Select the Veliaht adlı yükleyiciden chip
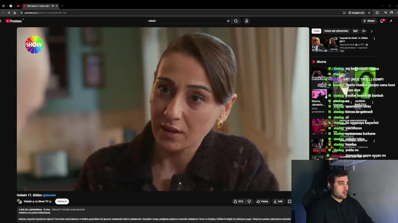Image resolution: width=398 pixels, height=223 pixels. tap(336, 31)
